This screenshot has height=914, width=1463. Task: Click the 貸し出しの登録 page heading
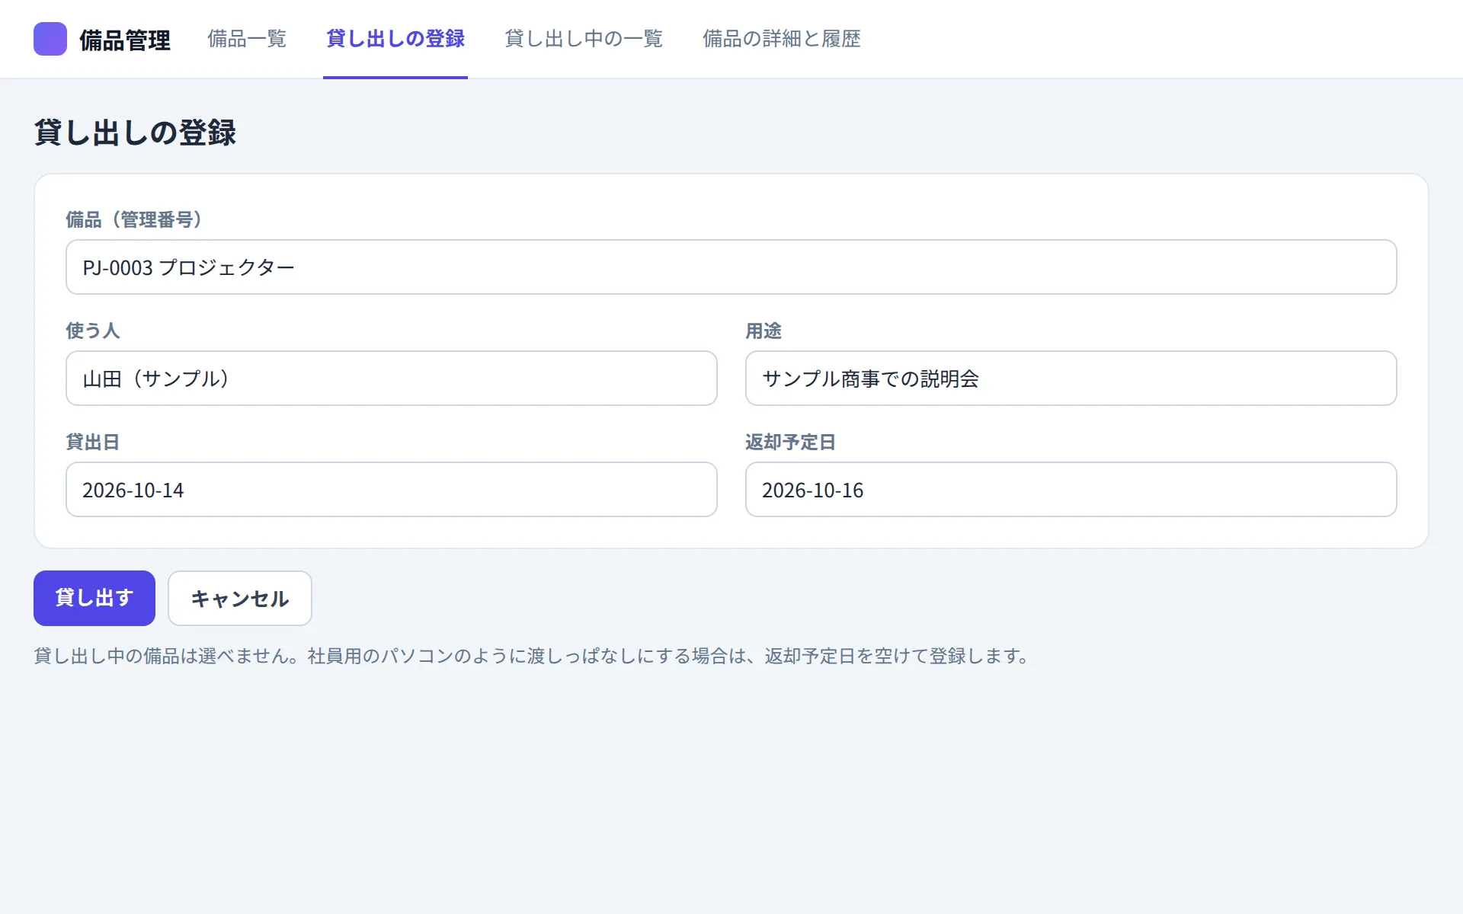pyautogui.click(x=135, y=133)
